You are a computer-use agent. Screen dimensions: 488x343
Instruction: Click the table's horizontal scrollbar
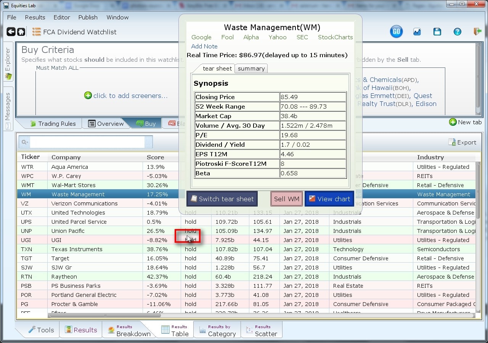[x=105, y=316]
